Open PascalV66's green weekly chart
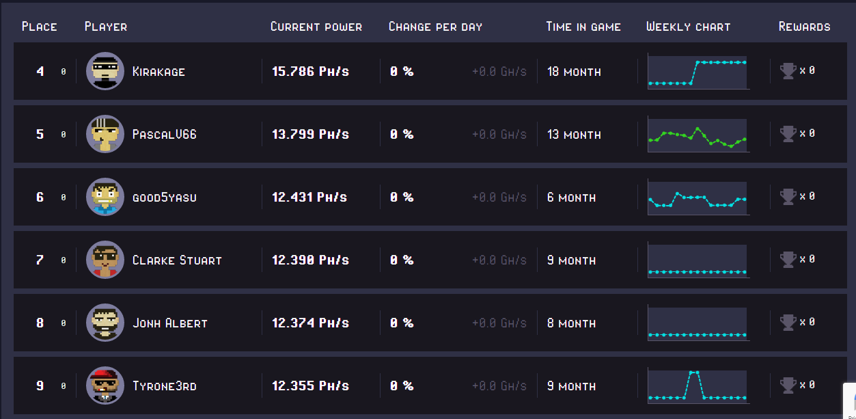The image size is (856, 419). [698, 135]
